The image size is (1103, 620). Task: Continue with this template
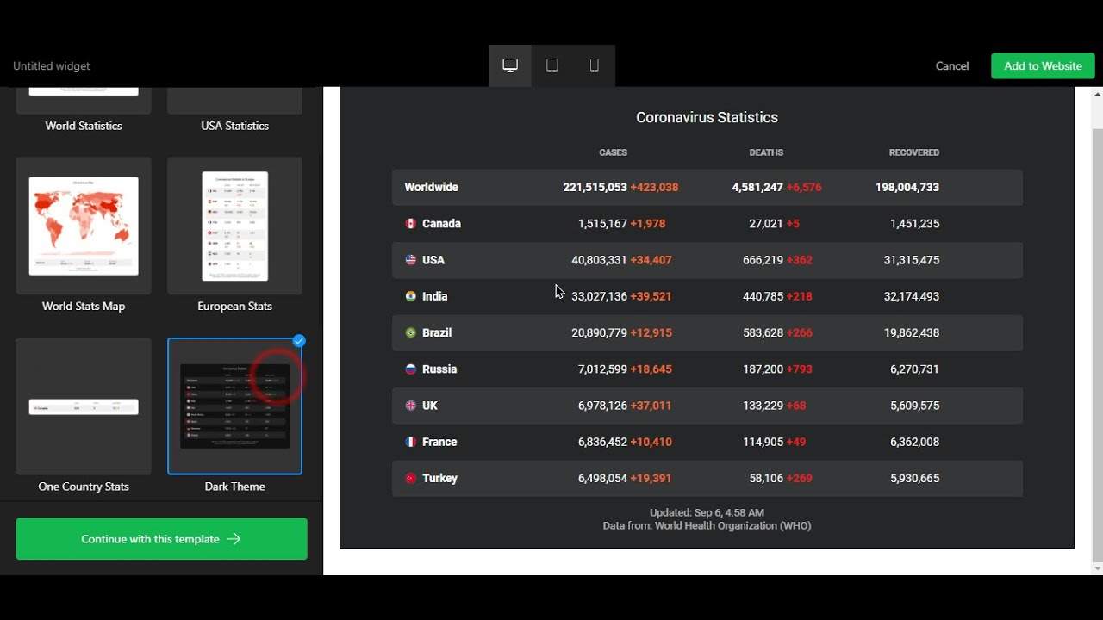pyautogui.click(x=161, y=539)
